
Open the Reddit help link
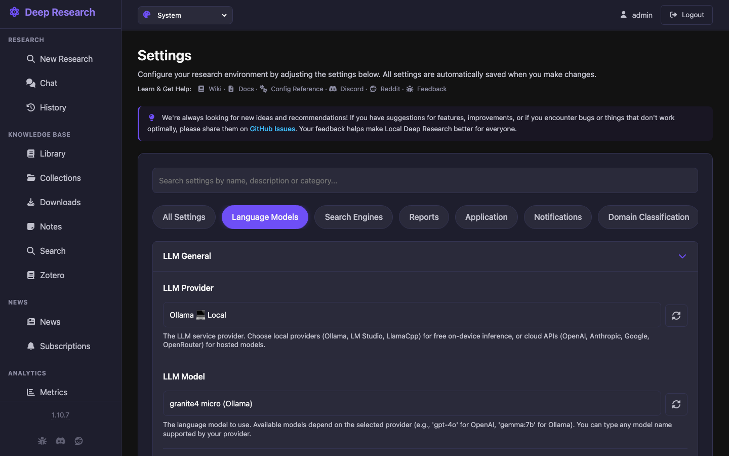click(x=385, y=89)
